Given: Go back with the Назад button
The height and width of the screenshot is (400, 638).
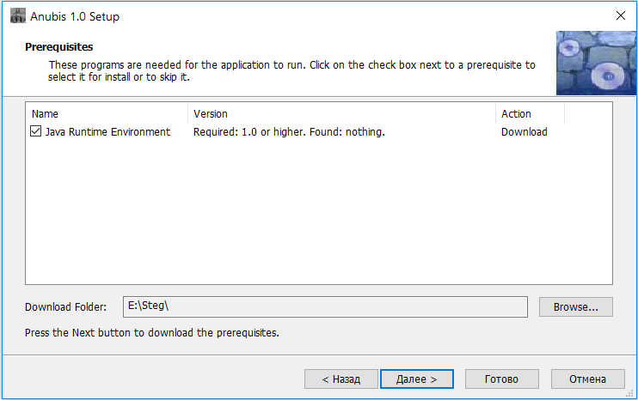Looking at the screenshot, I should (341, 379).
